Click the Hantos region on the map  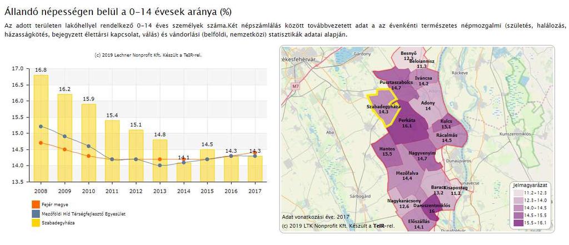[387, 152]
